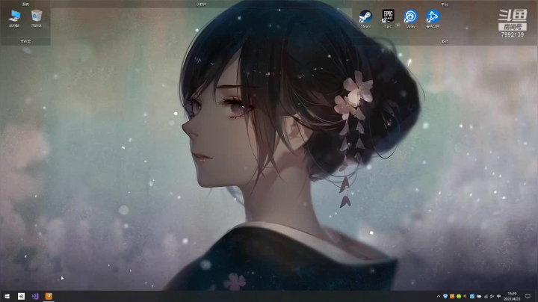Launch Steam from the desktop shortcut
Image resolution: width=538 pixels, height=302 pixels.
point(365,19)
